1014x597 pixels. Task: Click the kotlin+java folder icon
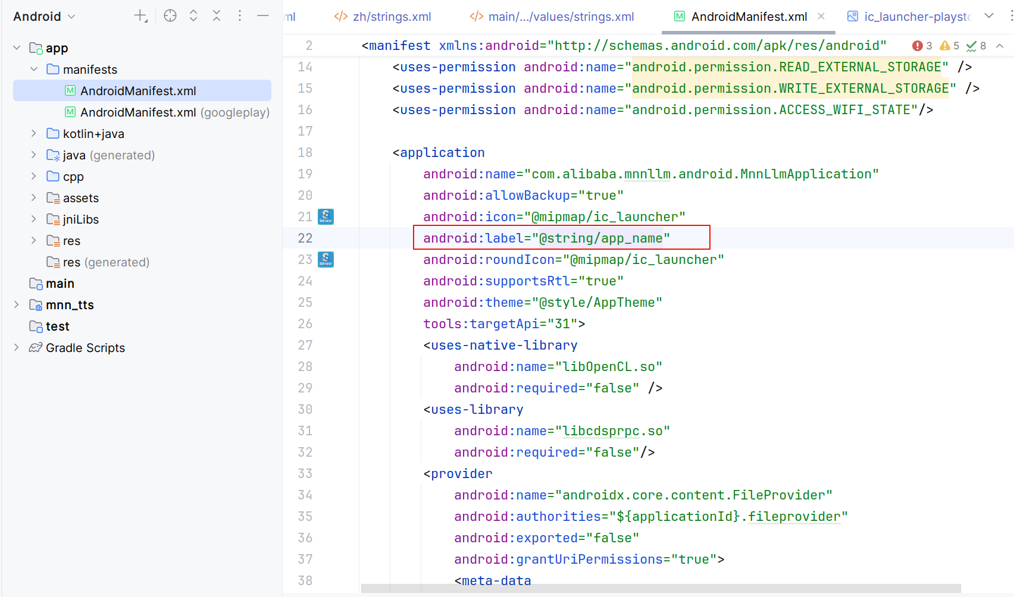pyautogui.click(x=53, y=133)
